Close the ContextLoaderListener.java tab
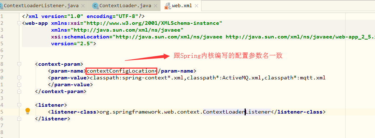Screen dimensions: 375x138 (x=83, y=5)
